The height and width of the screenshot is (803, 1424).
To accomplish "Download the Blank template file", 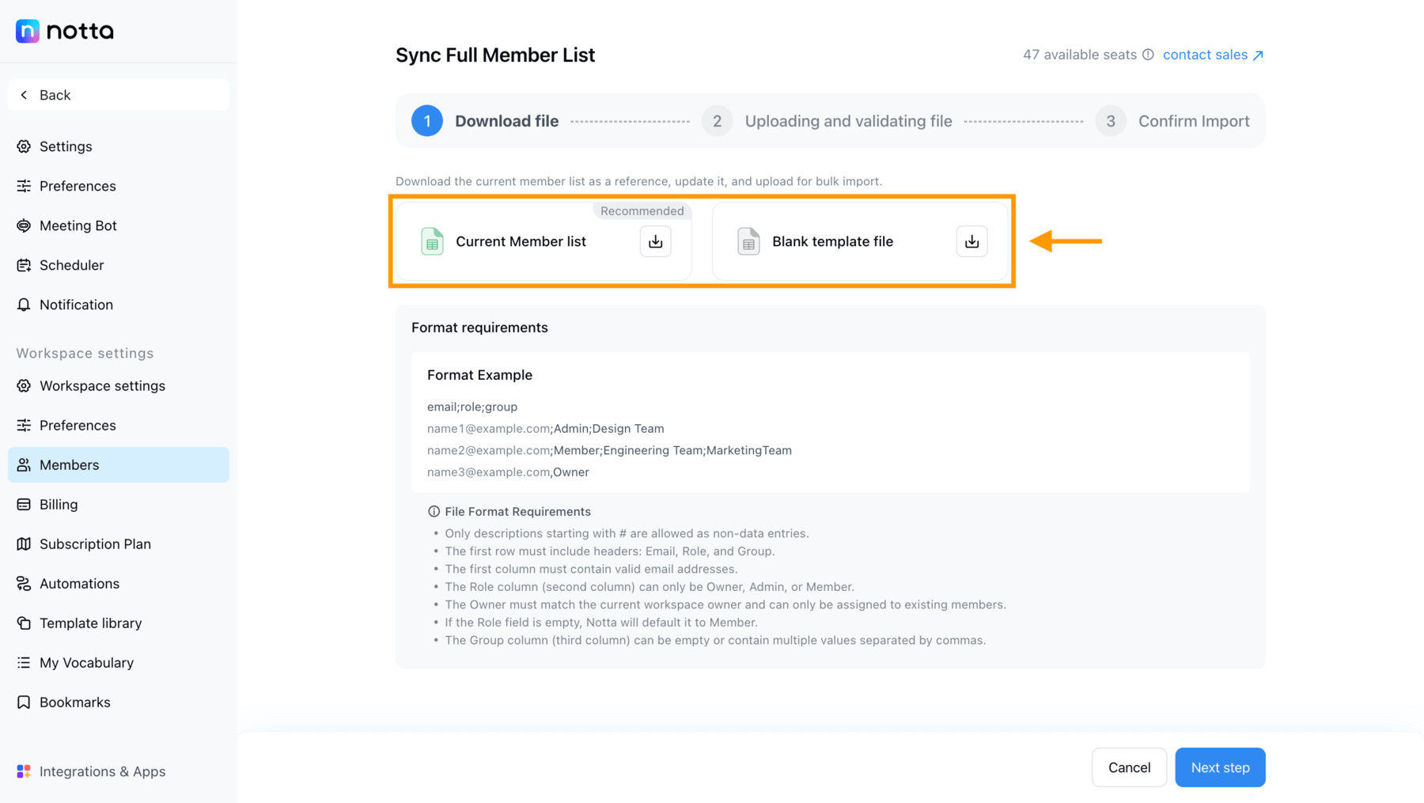I will pos(972,241).
